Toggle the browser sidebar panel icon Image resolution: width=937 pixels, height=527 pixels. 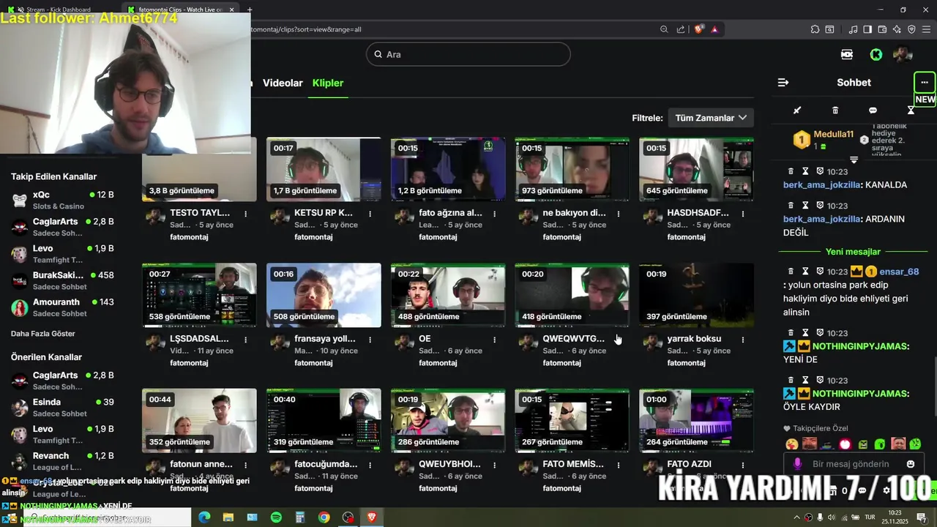tap(867, 29)
